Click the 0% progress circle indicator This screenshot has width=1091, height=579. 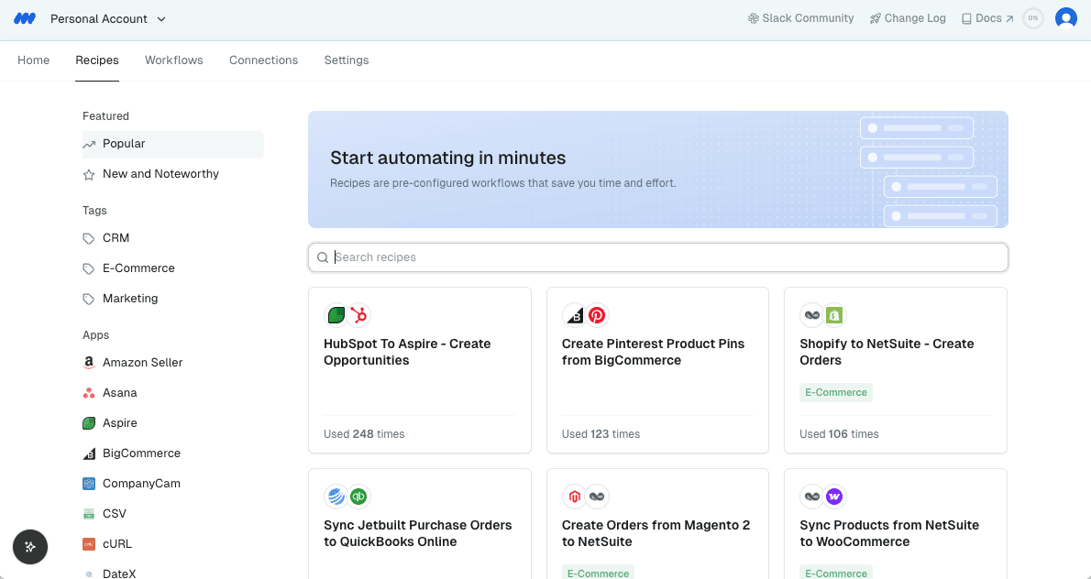(x=1033, y=18)
